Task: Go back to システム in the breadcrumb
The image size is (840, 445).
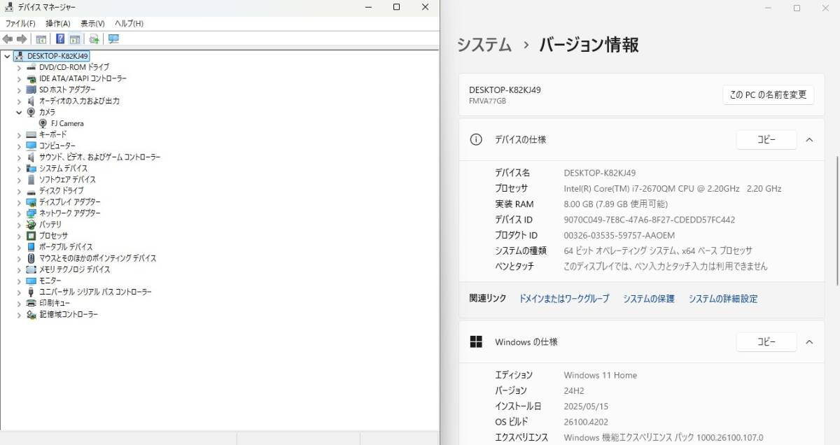Action: pos(484,45)
